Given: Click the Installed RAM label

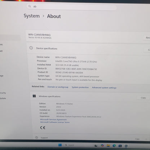Looking at the screenshot, I should [x=44, y=65].
